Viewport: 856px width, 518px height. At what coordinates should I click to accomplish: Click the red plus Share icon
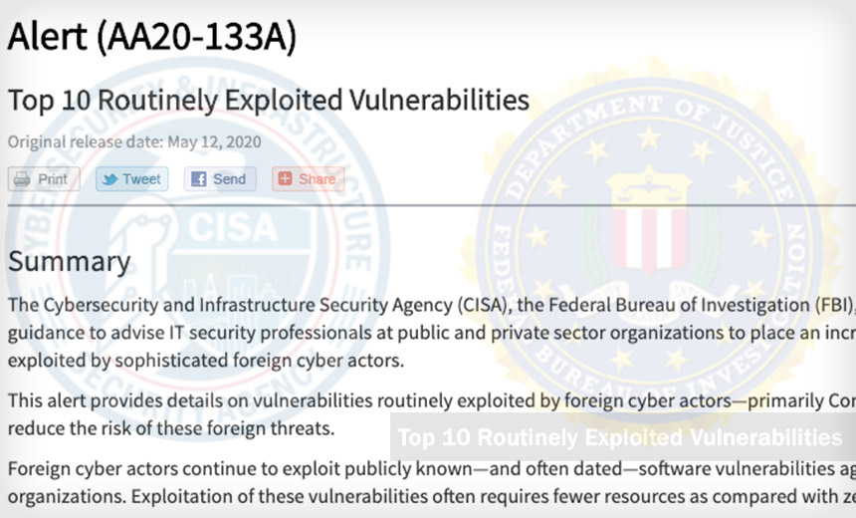point(285,179)
